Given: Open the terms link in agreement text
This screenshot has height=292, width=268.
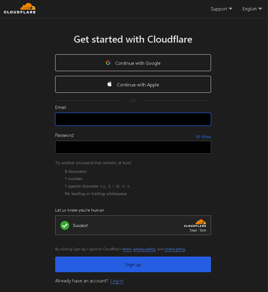Looking at the screenshot, I should pyautogui.click(x=127, y=249).
